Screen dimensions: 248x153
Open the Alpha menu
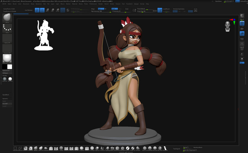10,4
